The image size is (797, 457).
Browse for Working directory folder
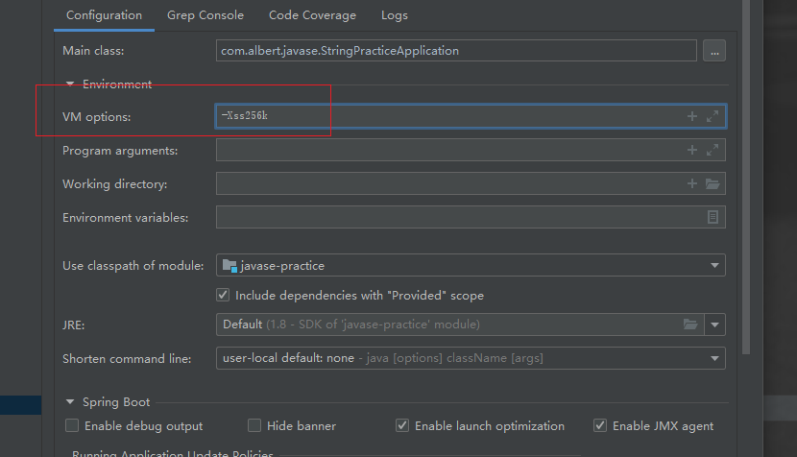point(712,183)
